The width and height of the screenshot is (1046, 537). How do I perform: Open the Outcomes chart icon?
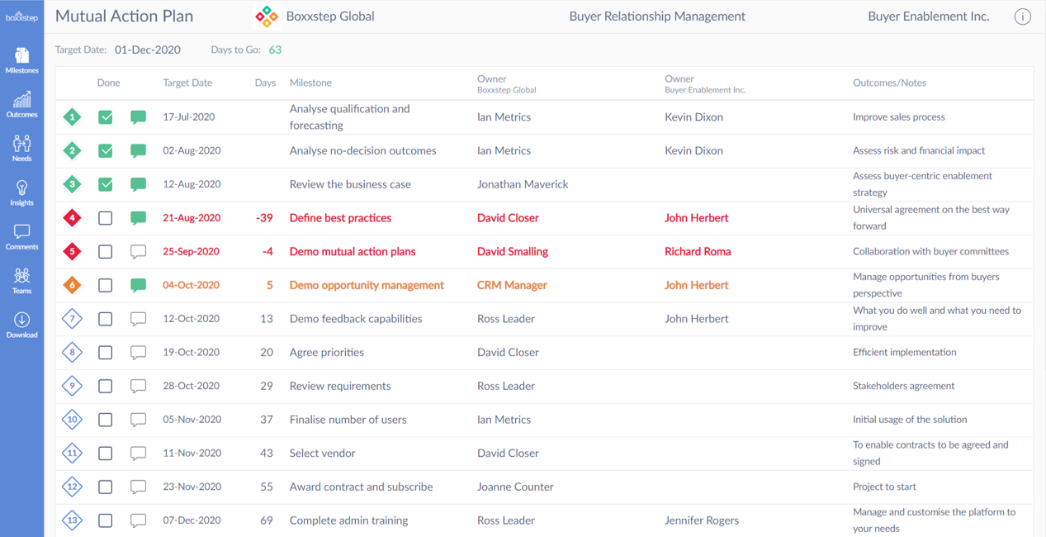coord(21,104)
